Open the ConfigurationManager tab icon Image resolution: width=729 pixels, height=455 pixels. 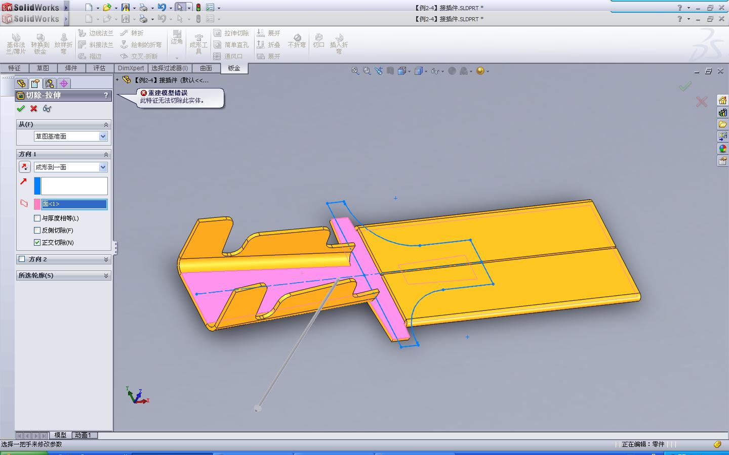[49, 83]
